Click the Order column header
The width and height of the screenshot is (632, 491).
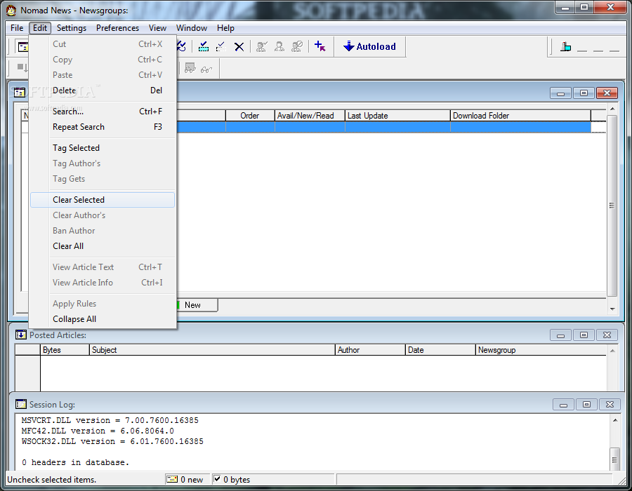click(x=250, y=116)
